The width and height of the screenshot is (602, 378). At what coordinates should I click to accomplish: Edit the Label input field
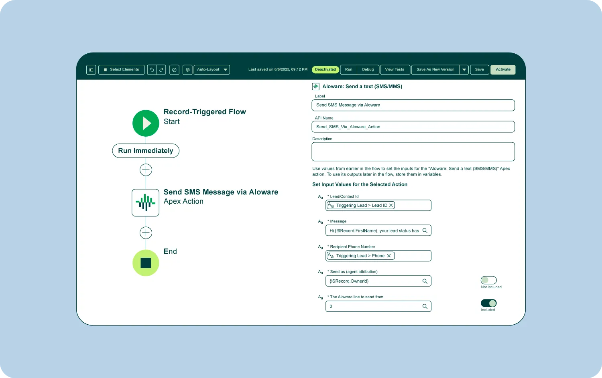coord(413,105)
